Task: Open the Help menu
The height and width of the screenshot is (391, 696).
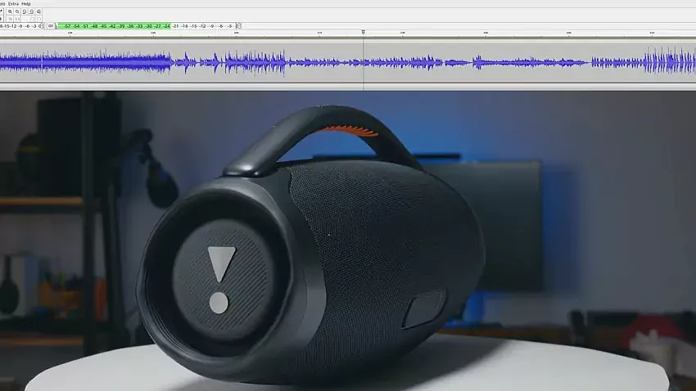Action: (26, 3)
